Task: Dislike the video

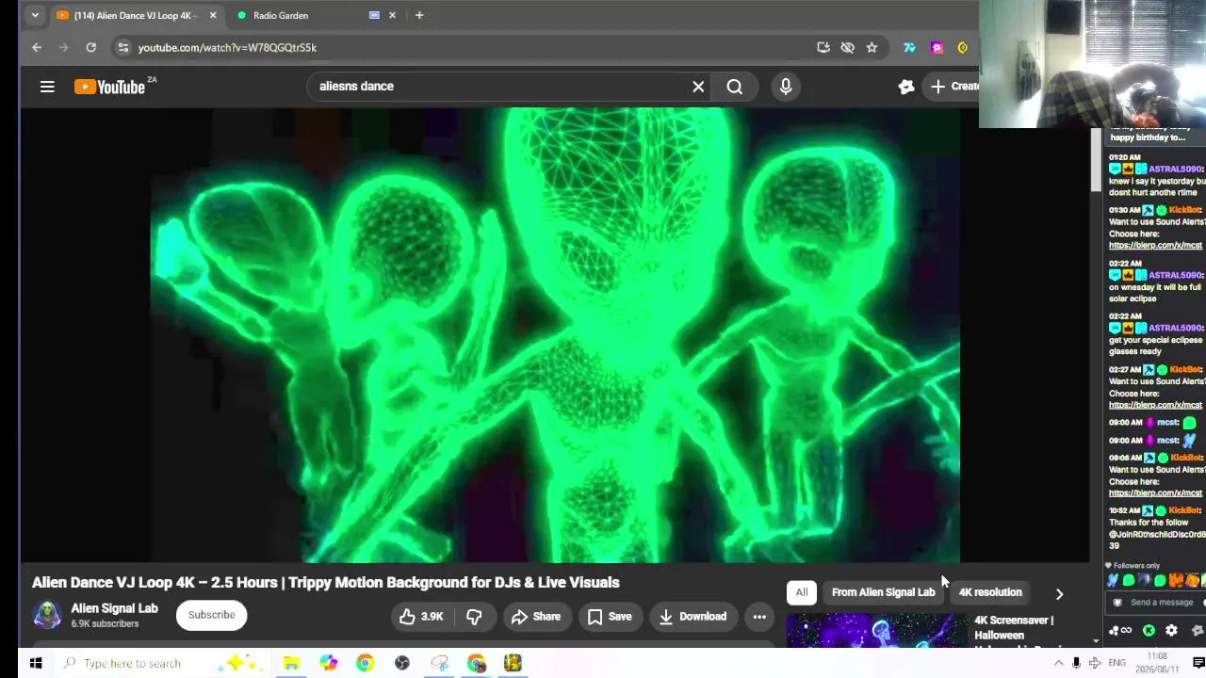Action: click(474, 617)
